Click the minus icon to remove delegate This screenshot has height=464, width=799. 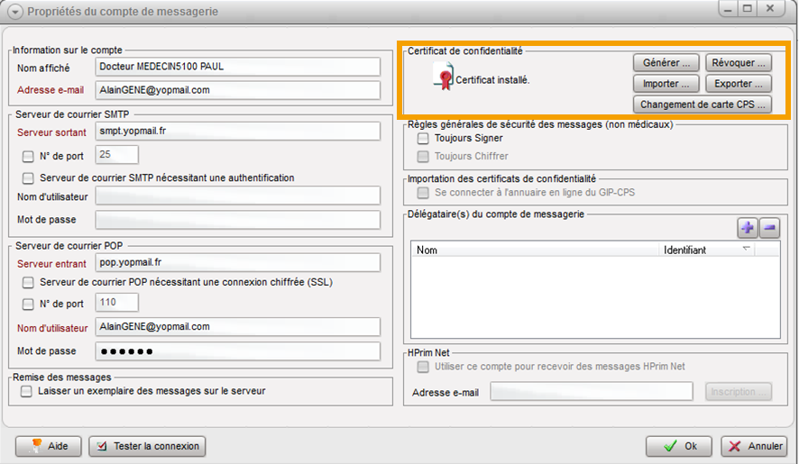pos(769,228)
